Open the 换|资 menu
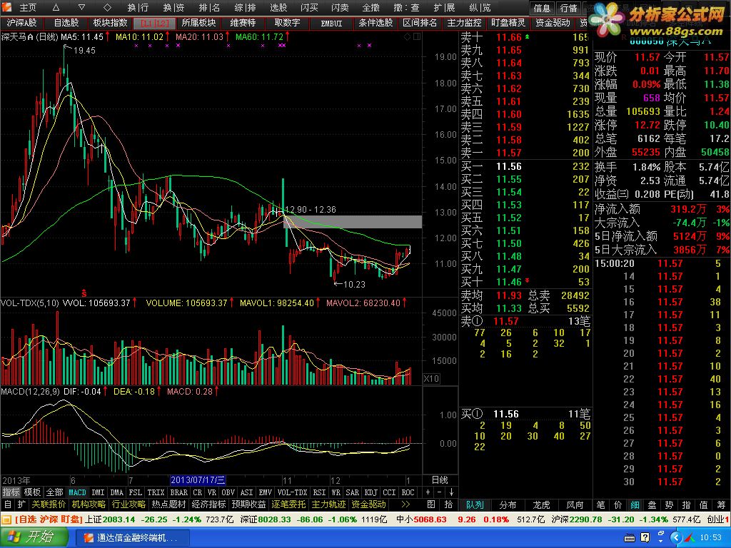This screenshot has width=731, height=548. pyautogui.click(x=174, y=7)
